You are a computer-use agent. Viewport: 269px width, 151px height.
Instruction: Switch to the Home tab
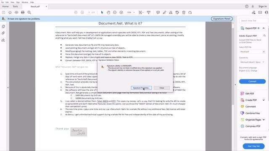coord(5,6)
